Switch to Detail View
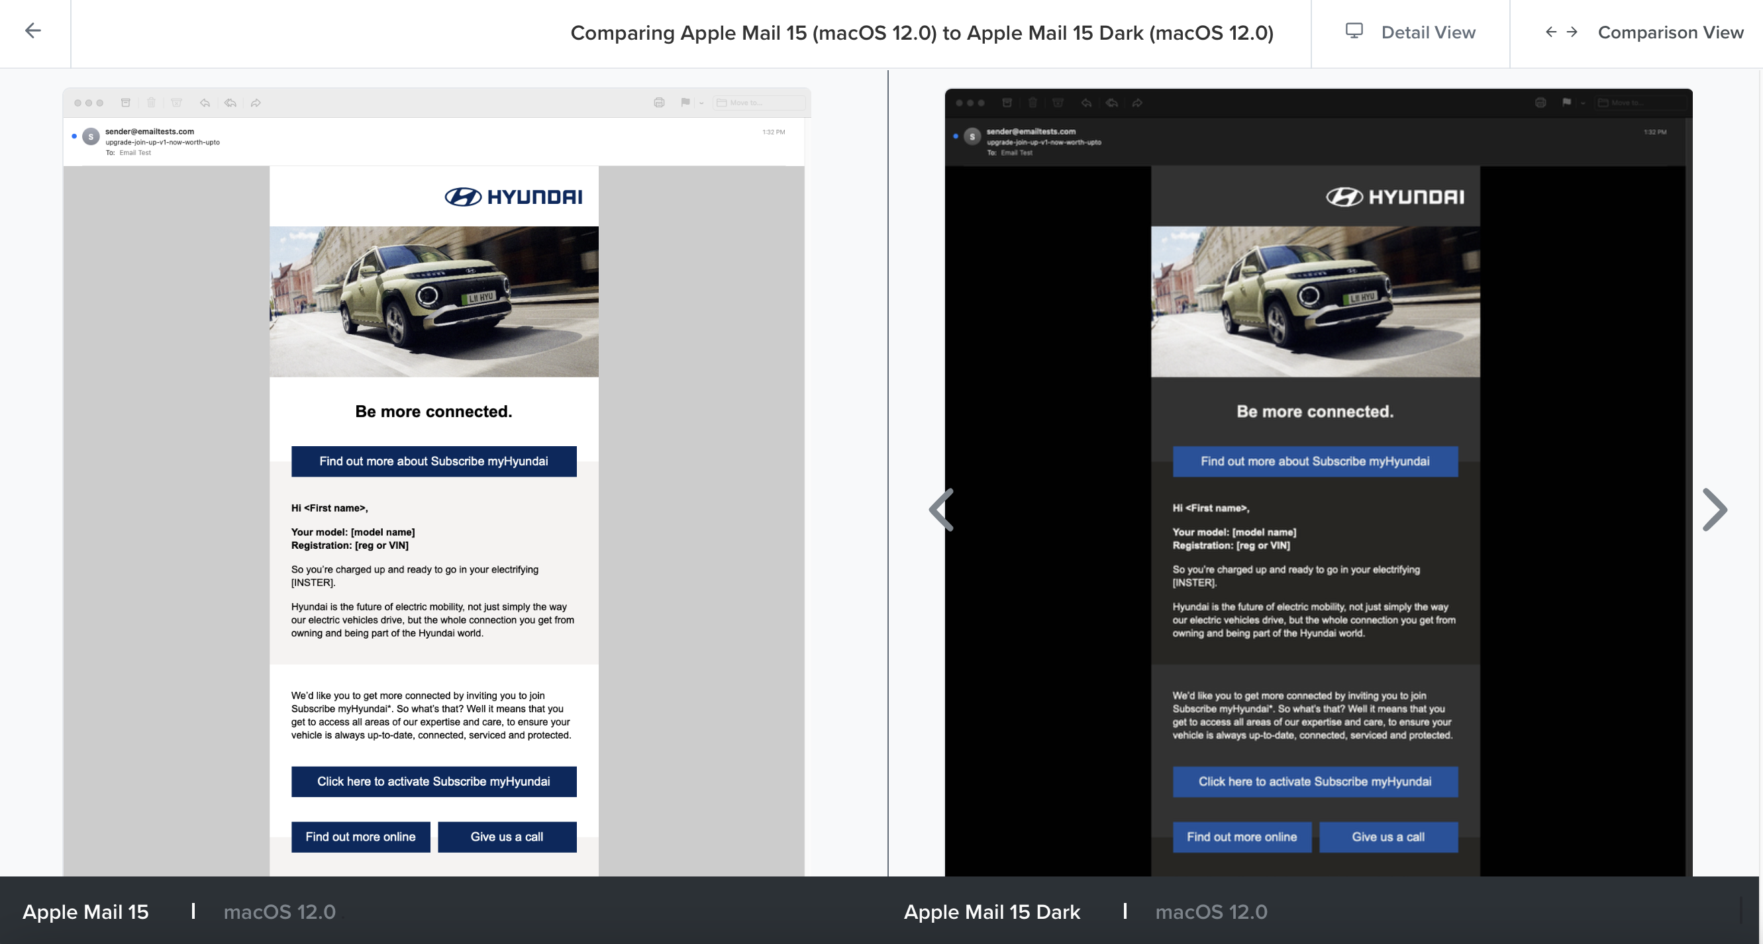 [1411, 33]
